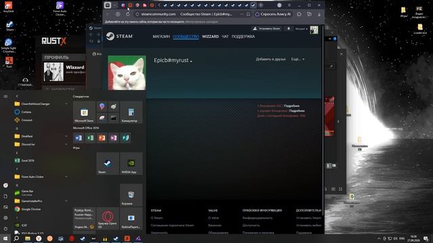Screen dimensions: 433x243
Task: Open Documents icon in Start menu sidebar
Action: tap(5, 196)
